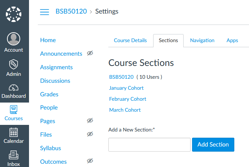Open the Calendar icon in the sidebar
Image resolution: width=249 pixels, height=167 pixels.
pyautogui.click(x=14, y=132)
